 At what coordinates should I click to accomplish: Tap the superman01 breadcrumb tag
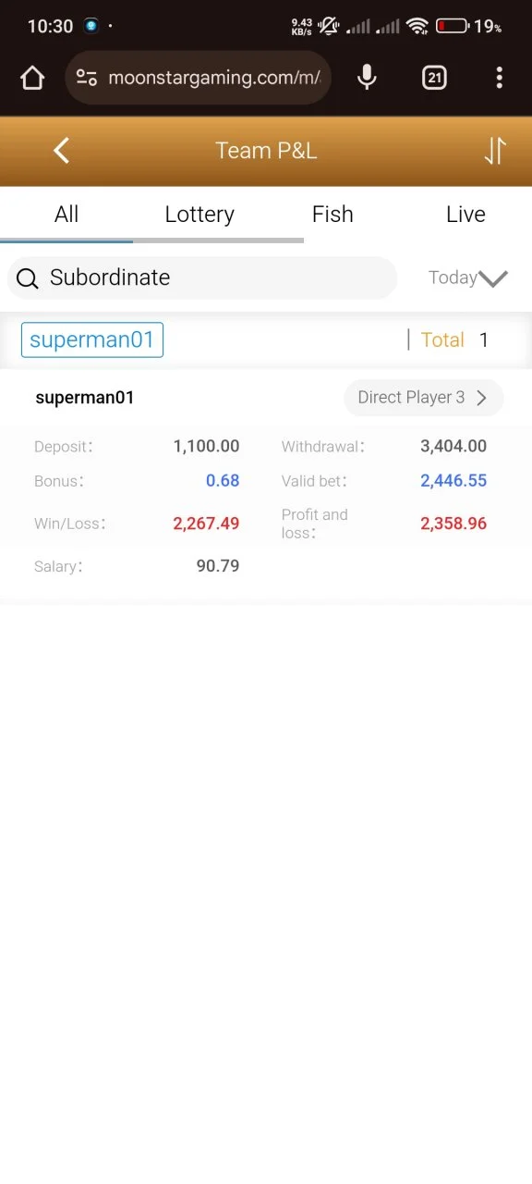tap(92, 339)
